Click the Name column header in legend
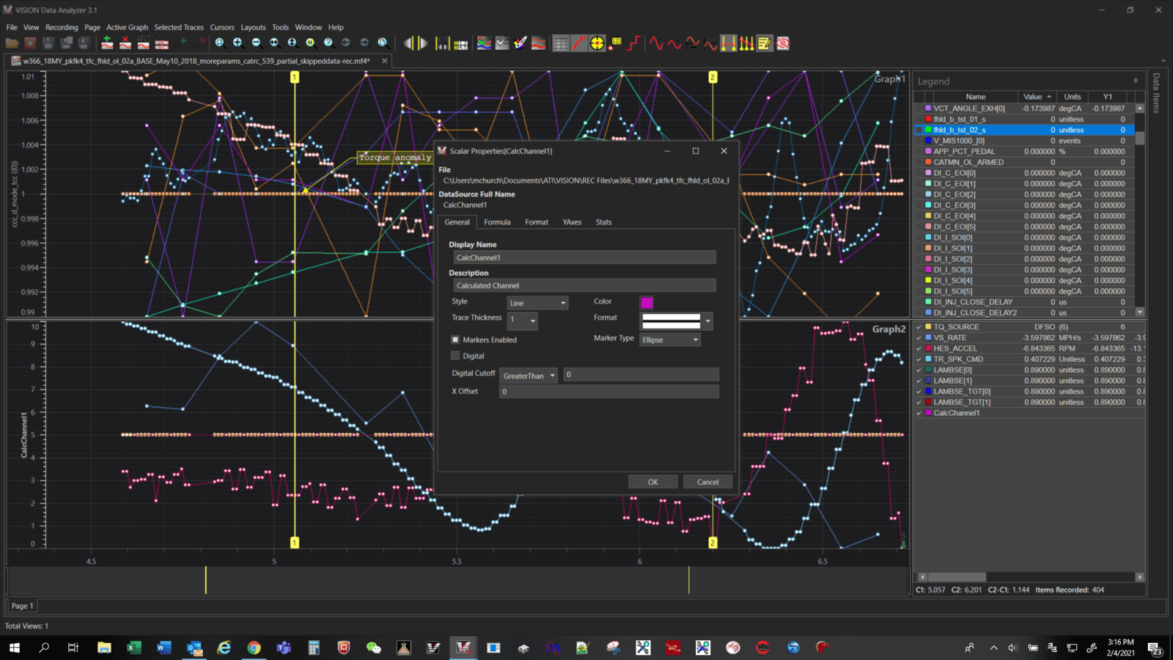Image resolution: width=1173 pixels, height=660 pixels. coord(975,97)
